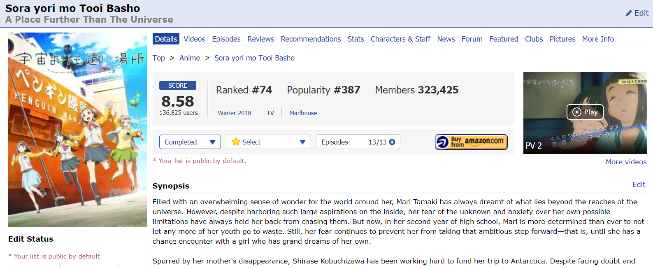Open the Reviews tab
This screenshot has width=653, height=268.
[260, 39]
